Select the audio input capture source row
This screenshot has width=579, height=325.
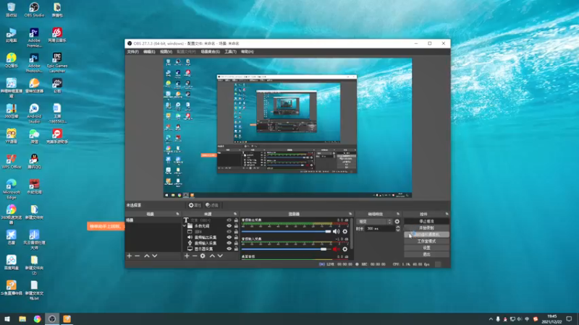[211, 243]
